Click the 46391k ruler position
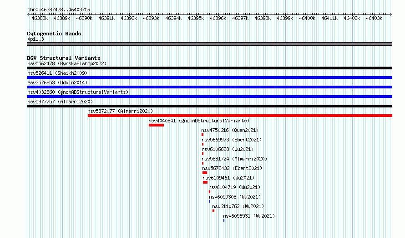The height and width of the screenshot is (238, 405). point(106,18)
